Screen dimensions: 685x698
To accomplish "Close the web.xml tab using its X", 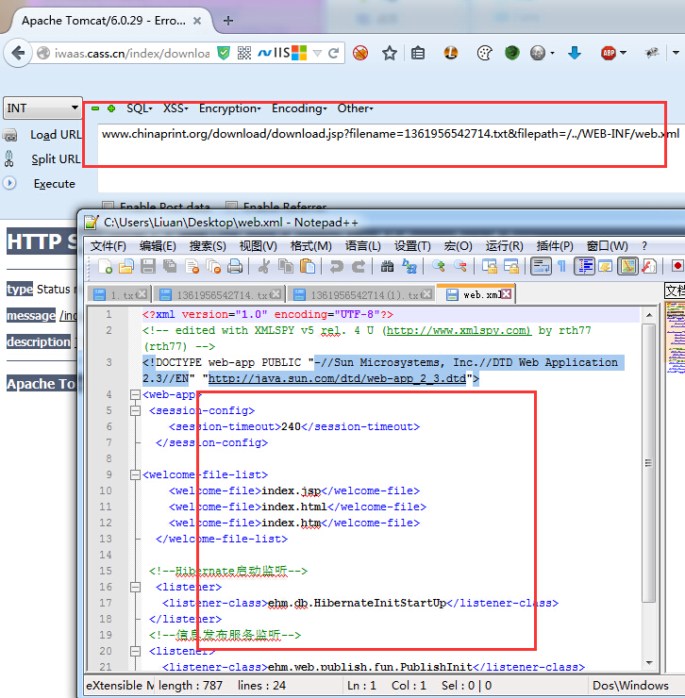I will point(507,294).
